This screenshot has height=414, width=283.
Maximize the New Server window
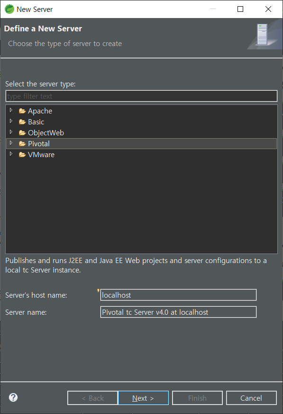pyautogui.click(x=240, y=9)
